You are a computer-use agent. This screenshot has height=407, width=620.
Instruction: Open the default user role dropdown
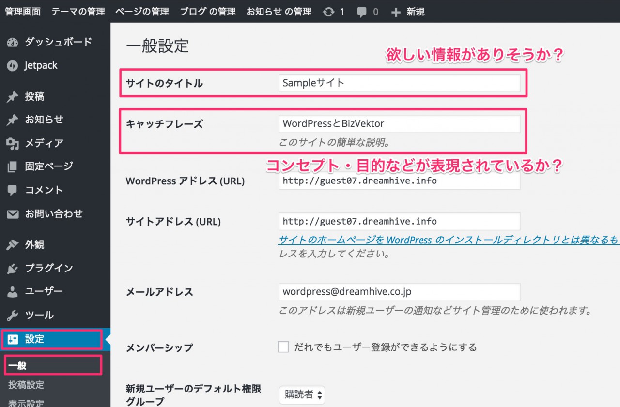pos(302,395)
